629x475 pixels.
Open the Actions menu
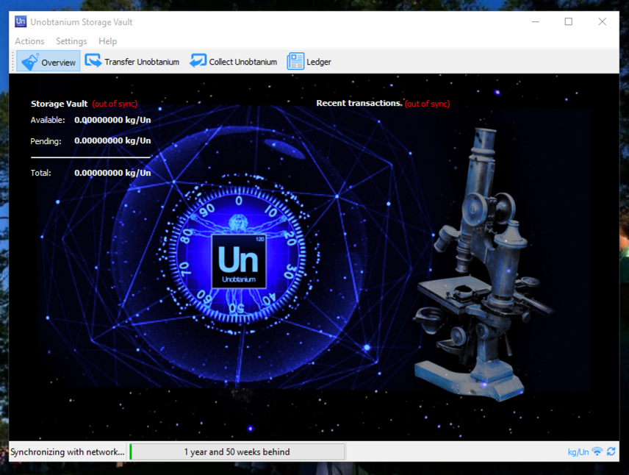[x=29, y=41]
